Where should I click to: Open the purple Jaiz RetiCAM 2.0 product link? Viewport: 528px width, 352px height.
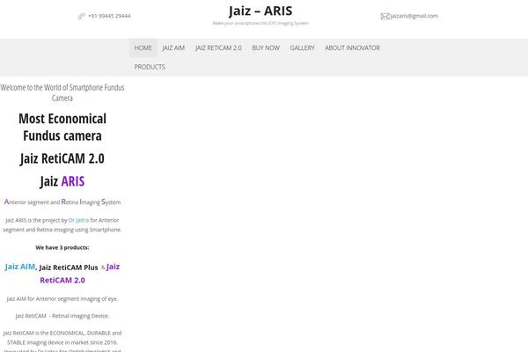pos(79,274)
